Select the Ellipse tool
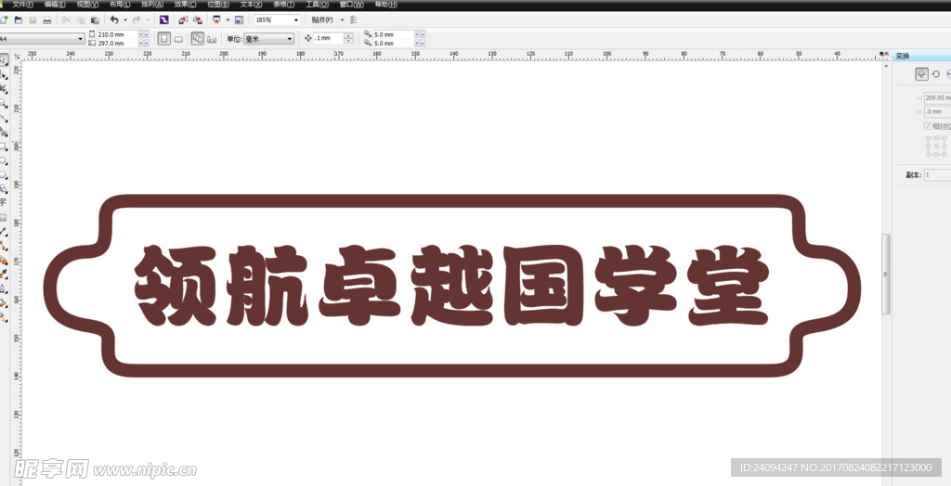Image resolution: width=951 pixels, height=486 pixels. [4, 161]
